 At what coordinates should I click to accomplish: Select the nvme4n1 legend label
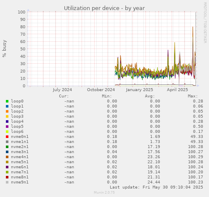point(20,157)
